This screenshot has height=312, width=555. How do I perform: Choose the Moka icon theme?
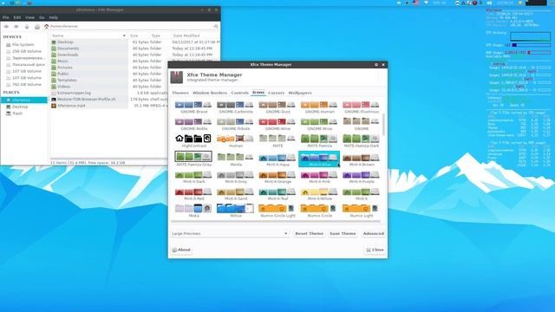point(193,211)
